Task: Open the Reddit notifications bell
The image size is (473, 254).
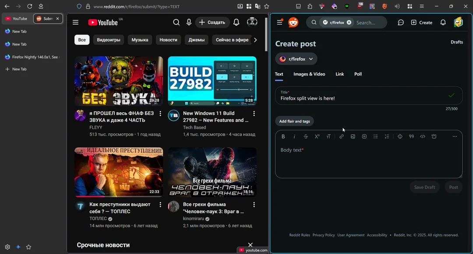Action: [x=443, y=22]
